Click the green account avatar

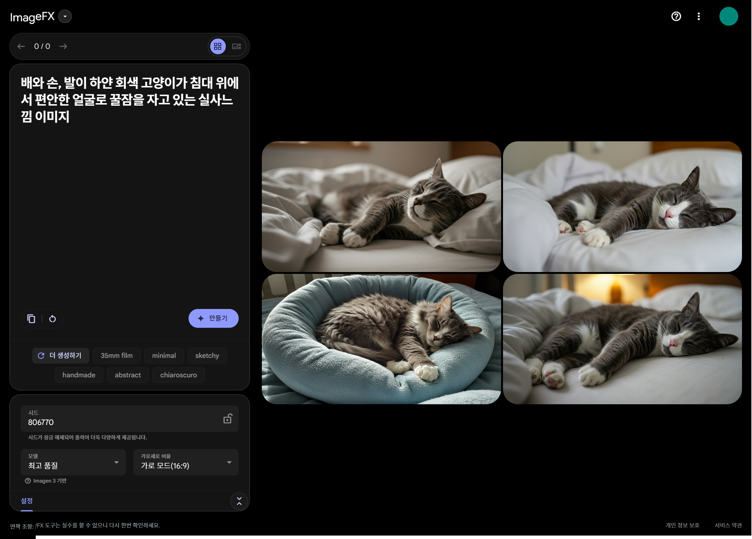729,16
